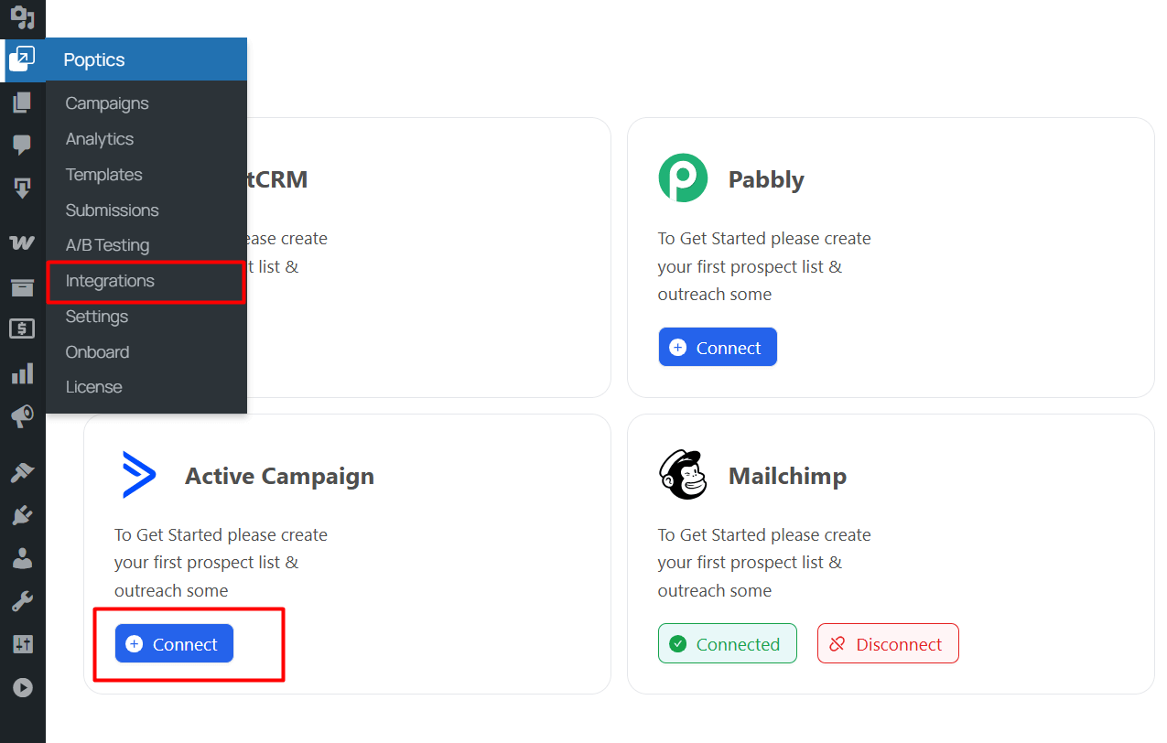
Task: Click the Poptics icon in admin sidebar
Action: coord(22,59)
